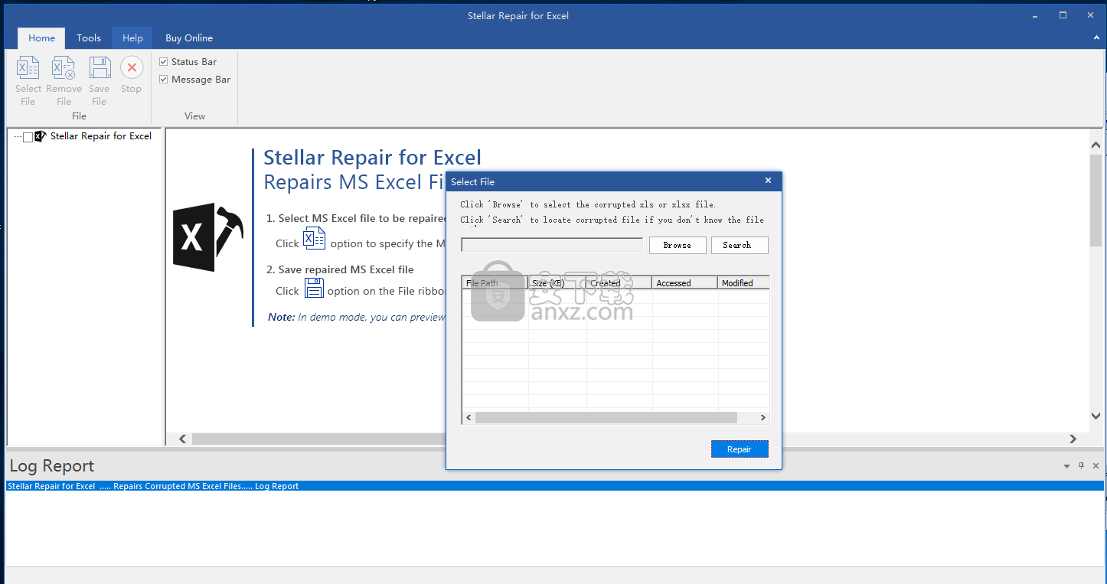Sort by Modified column header

tap(744, 283)
